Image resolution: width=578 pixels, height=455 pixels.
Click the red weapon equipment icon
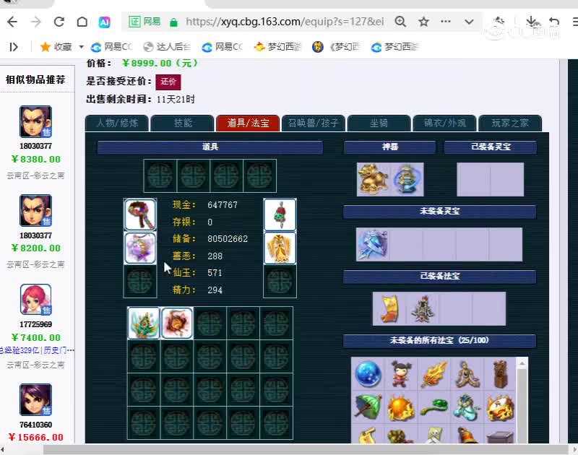click(280, 214)
